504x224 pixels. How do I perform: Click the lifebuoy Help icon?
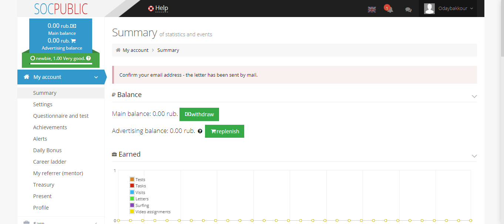click(151, 9)
